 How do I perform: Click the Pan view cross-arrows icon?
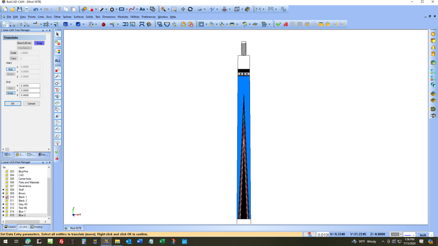pyautogui.click(x=183, y=9)
